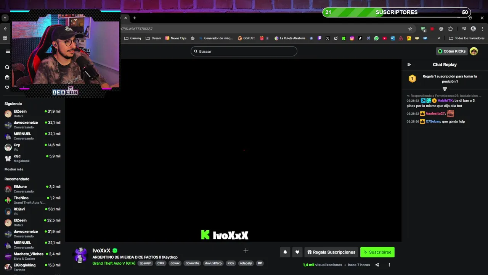This screenshot has width=488, height=275.
Task: Open the Nexus Clips bookmark
Action: click(176, 38)
